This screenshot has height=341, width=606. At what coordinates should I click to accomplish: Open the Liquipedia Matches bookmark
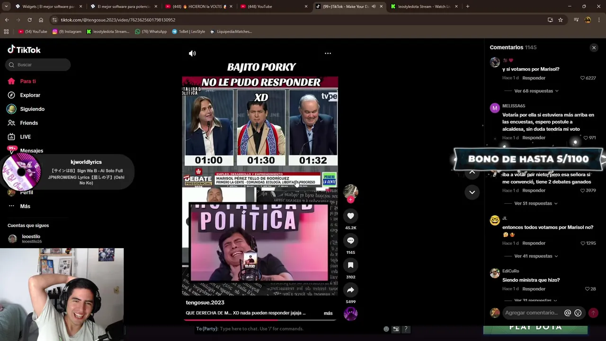231,32
